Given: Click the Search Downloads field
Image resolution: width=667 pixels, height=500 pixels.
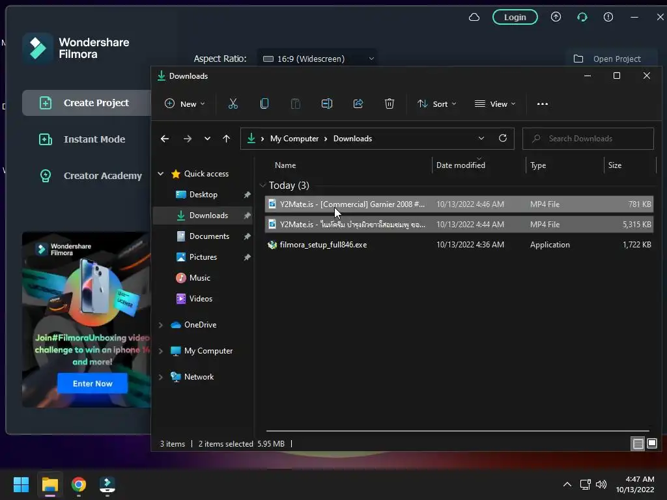Looking at the screenshot, I should click(588, 139).
